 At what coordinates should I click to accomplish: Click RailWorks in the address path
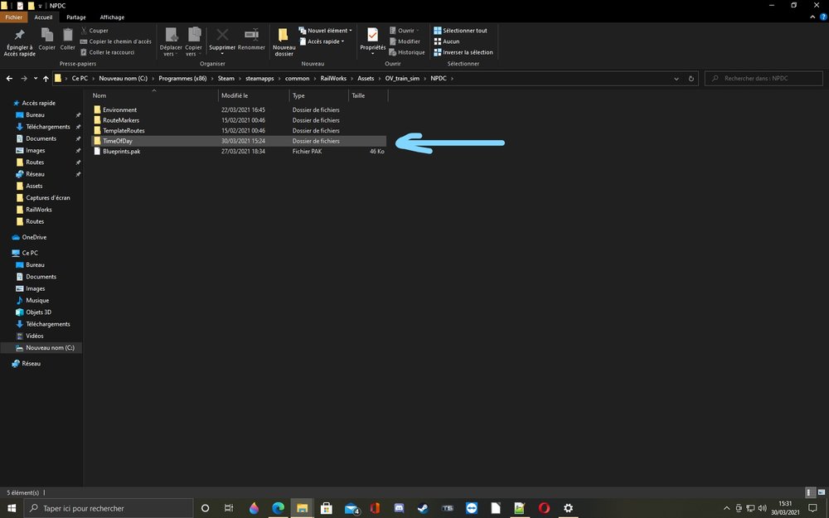coord(333,78)
